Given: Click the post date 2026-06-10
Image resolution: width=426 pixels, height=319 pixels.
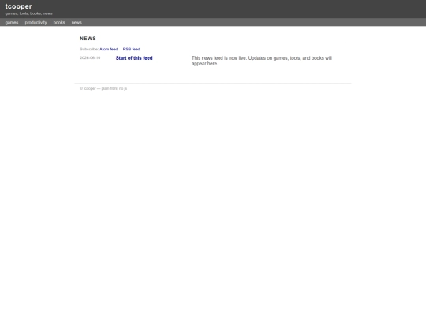Looking at the screenshot, I should tap(90, 57).
